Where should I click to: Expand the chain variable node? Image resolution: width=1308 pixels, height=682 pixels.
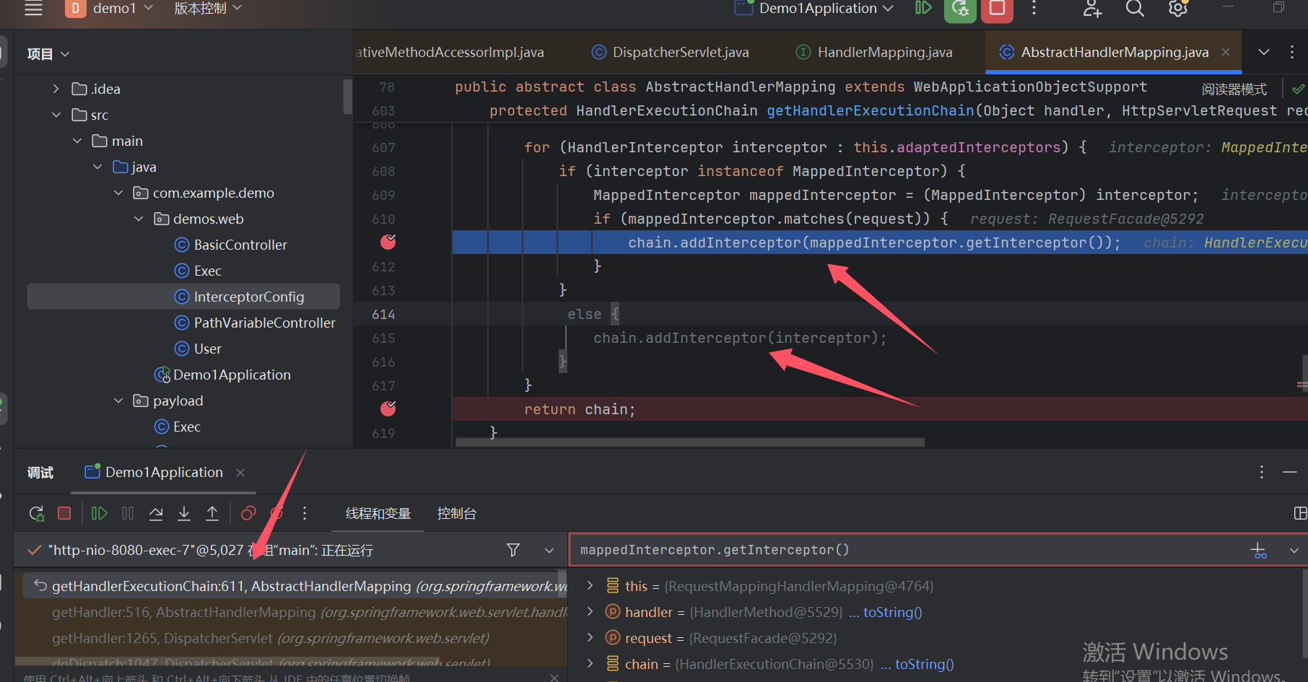coord(590,663)
